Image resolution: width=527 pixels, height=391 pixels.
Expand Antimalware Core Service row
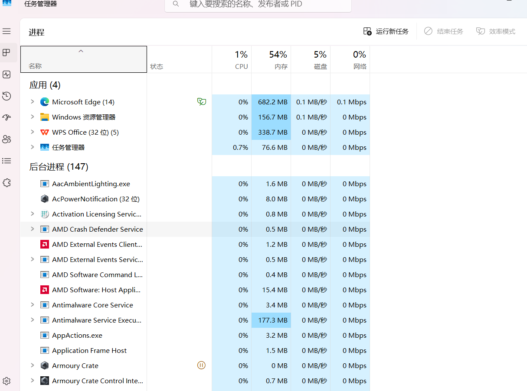pyautogui.click(x=32, y=305)
